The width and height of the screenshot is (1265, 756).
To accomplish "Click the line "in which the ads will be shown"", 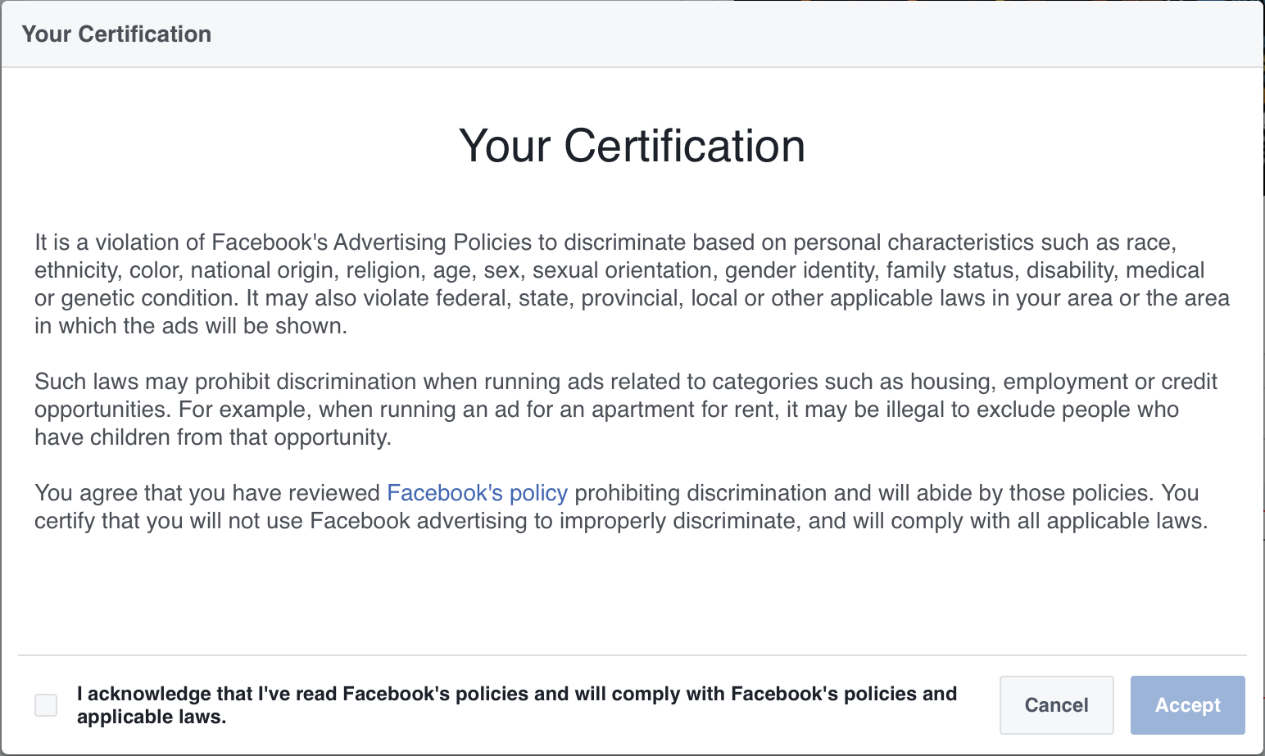I will point(190,326).
